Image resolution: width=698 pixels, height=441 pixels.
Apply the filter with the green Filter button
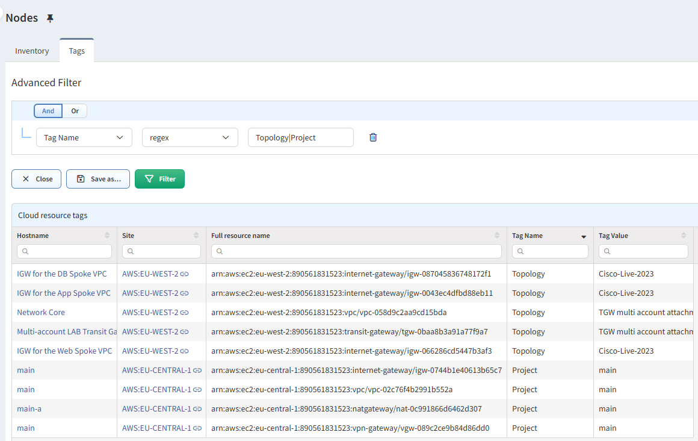point(159,178)
